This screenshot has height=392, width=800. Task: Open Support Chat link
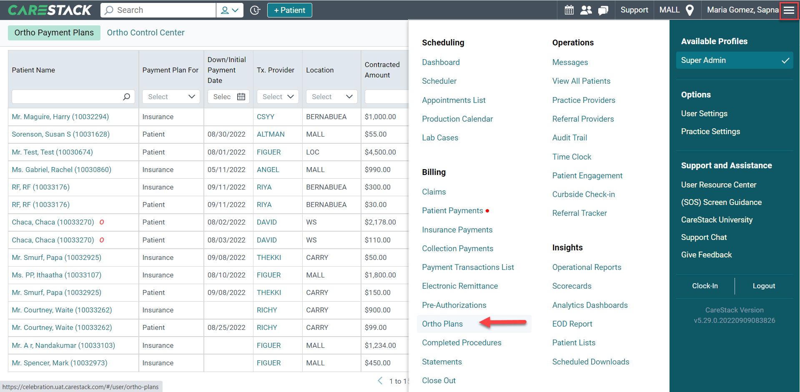(x=704, y=237)
